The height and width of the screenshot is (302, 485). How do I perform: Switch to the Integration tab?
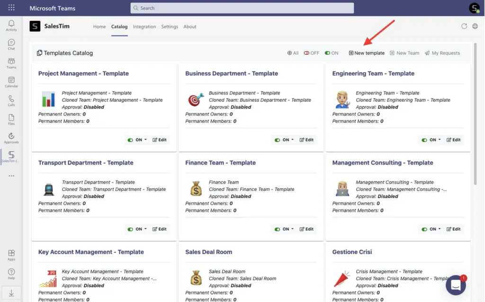[144, 26]
